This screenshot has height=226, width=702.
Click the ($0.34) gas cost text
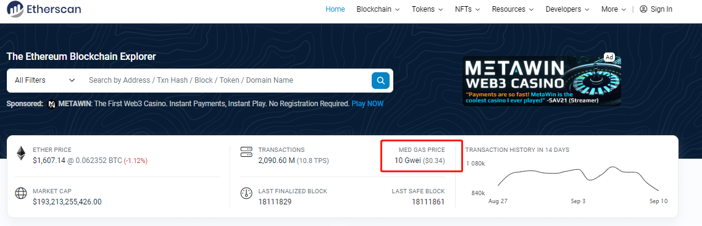434,161
